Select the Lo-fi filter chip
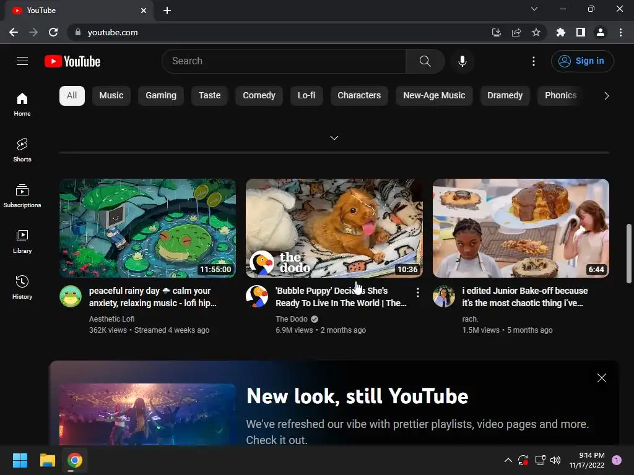This screenshot has width=634, height=475. click(306, 96)
